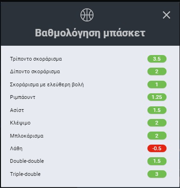
Task: Select the Μπλοκάρισμα label
Action: (27, 136)
